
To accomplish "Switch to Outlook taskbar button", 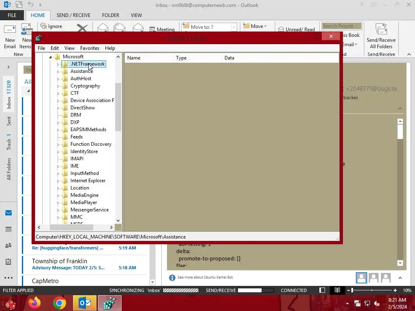I will coord(84,303).
